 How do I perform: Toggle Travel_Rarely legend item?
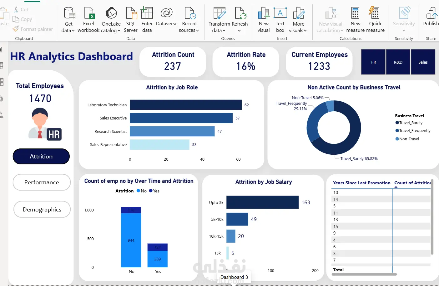click(x=409, y=123)
